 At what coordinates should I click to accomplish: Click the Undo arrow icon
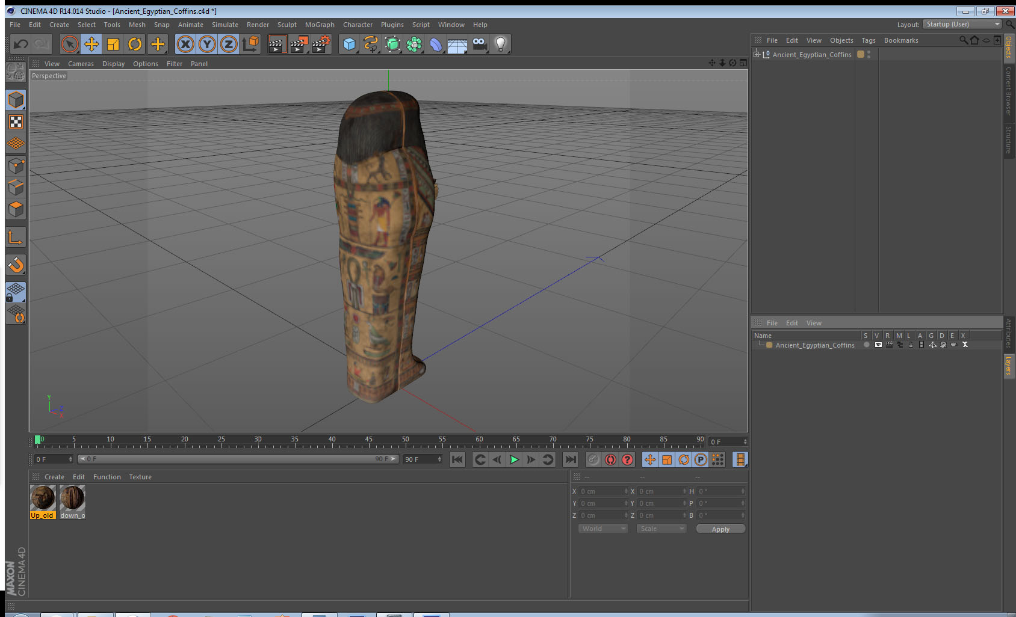[20, 44]
